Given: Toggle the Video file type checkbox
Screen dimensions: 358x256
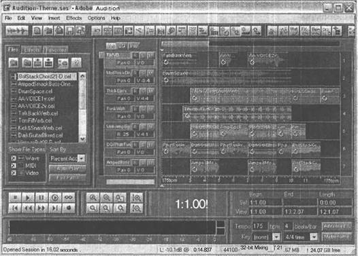Looking at the screenshot, I should [14, 173].
